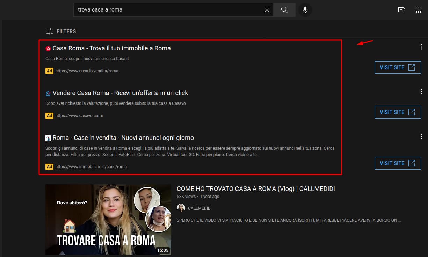The width and height of the screenshot is (428, 257).
Task: Open three-dot menu for Casa Roma ad
Action: [421, 47]
